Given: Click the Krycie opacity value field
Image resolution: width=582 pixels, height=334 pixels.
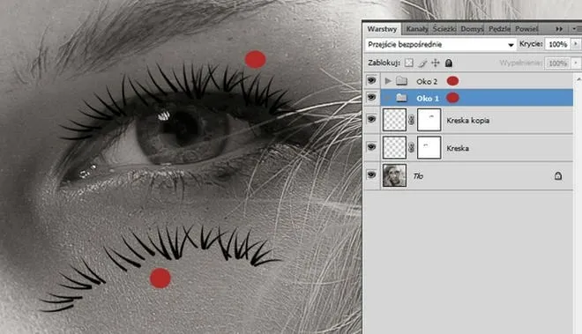Looking at the screenshot, I should click(558, 44).
